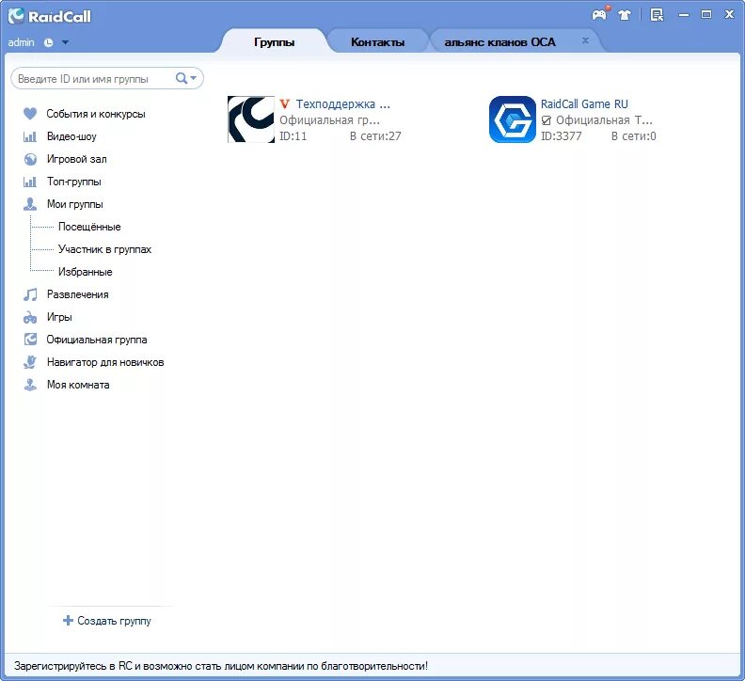This screenshot has width=745, height=681.
Task: Expand the search options dropdown arrow
Action: [x=194, y=78]
